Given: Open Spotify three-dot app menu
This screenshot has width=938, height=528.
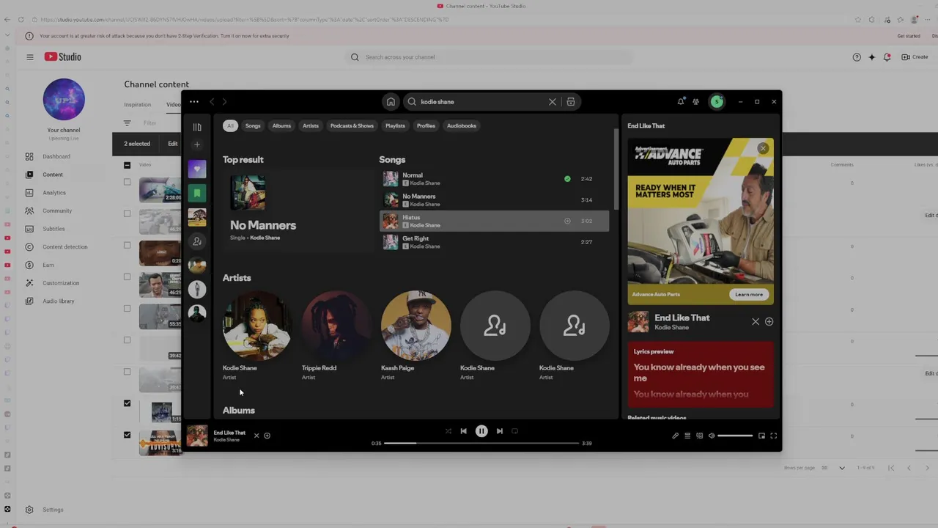Looking at the screenshot, I should tap(194, 102).
